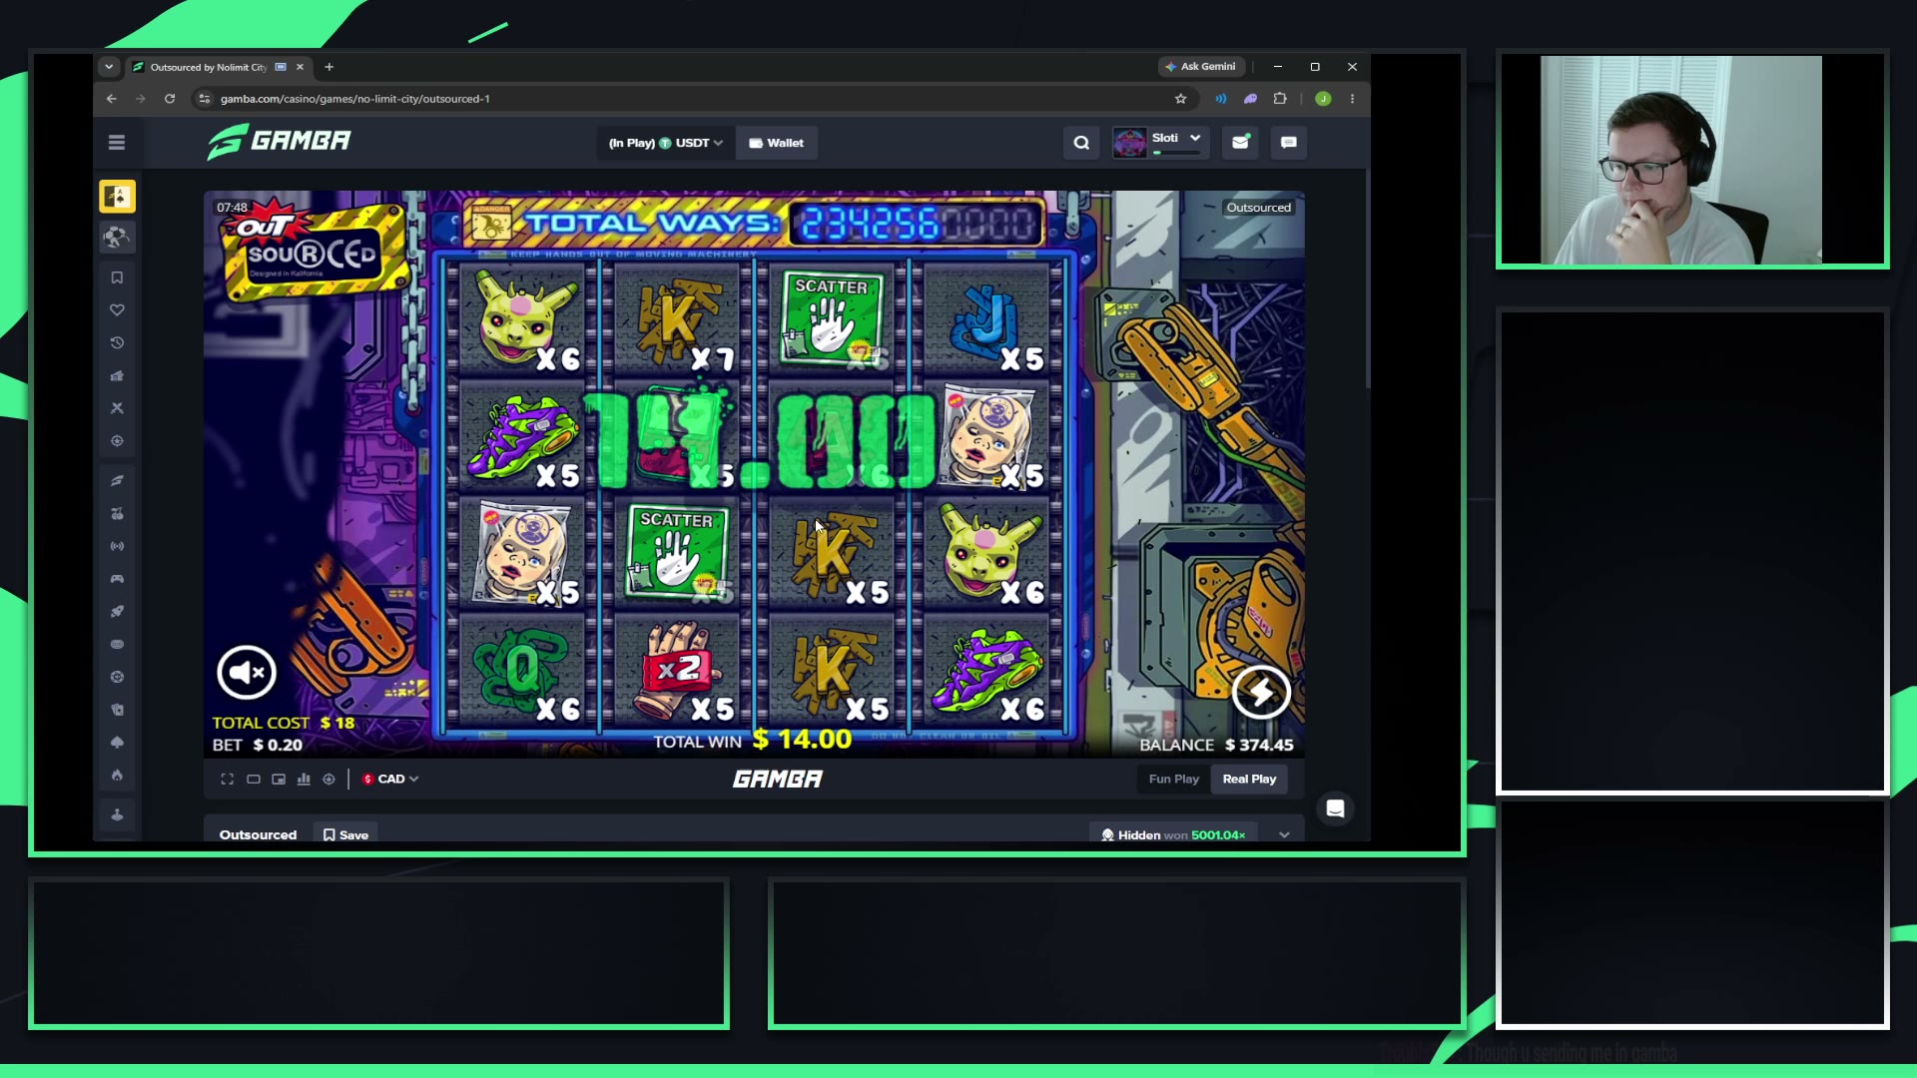
Task: Click the Ask Gemini button
Action: click(1200, 67)
